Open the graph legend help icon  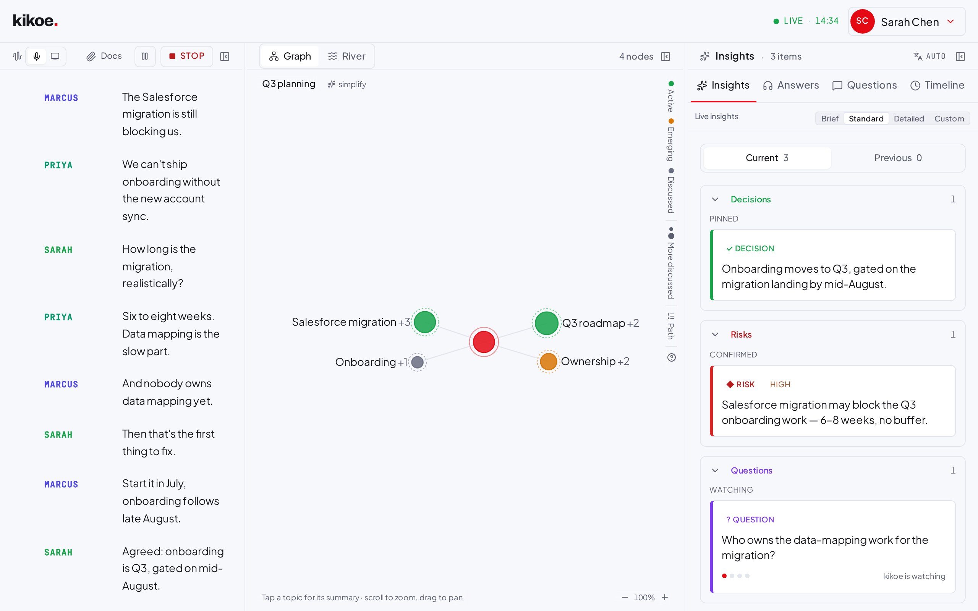coord(671,357)
